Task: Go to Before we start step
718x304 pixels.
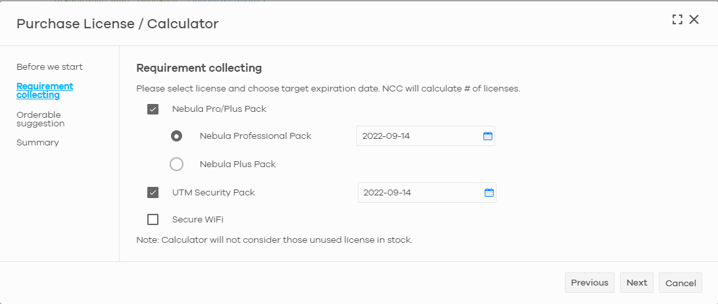Action: click(x=49, y=67)
